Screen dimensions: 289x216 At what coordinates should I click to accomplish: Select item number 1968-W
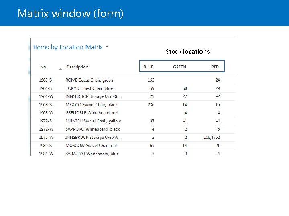(46, 113)
